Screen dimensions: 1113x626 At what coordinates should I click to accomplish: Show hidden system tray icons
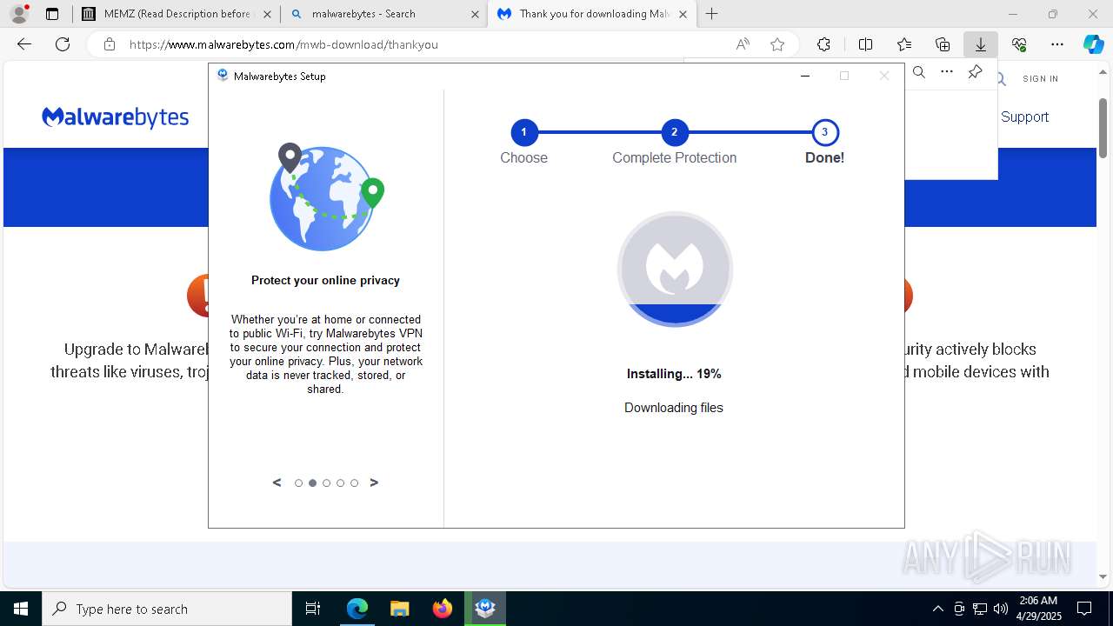pyautogui.click(x=937, y=609)
